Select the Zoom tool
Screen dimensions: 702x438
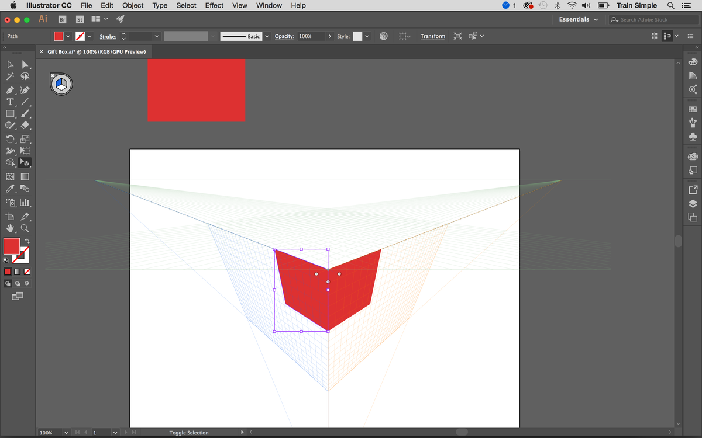25,228
